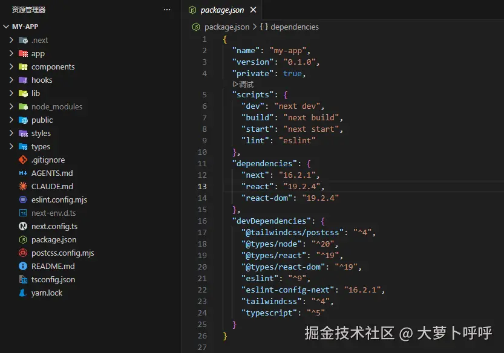
Task: Click the Node icon beside package.json in explorer
Action: (x=23, y=239)
